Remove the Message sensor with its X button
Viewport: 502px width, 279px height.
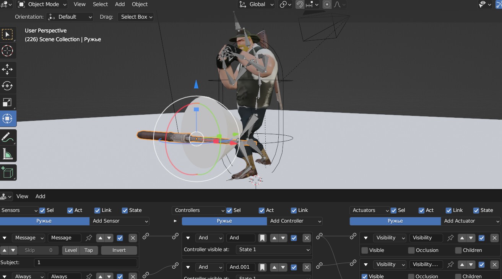click(x=133, y=238)
